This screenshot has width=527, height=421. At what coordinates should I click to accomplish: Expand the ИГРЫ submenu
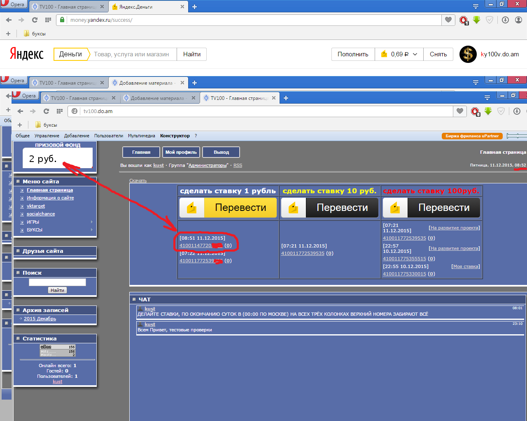[x=33, y=222]
